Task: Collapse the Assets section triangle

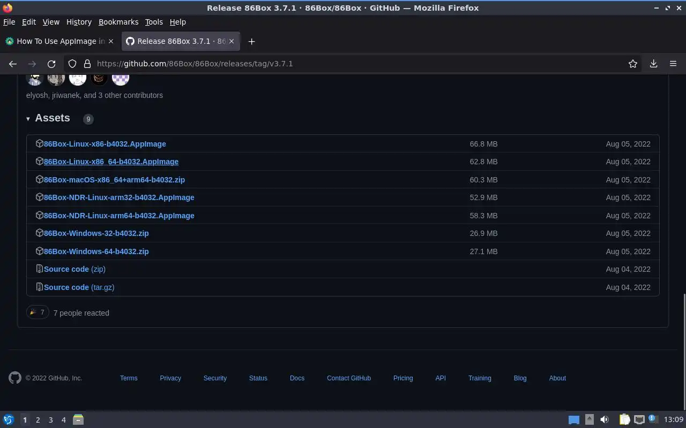Action: click(x=28, y=119)
